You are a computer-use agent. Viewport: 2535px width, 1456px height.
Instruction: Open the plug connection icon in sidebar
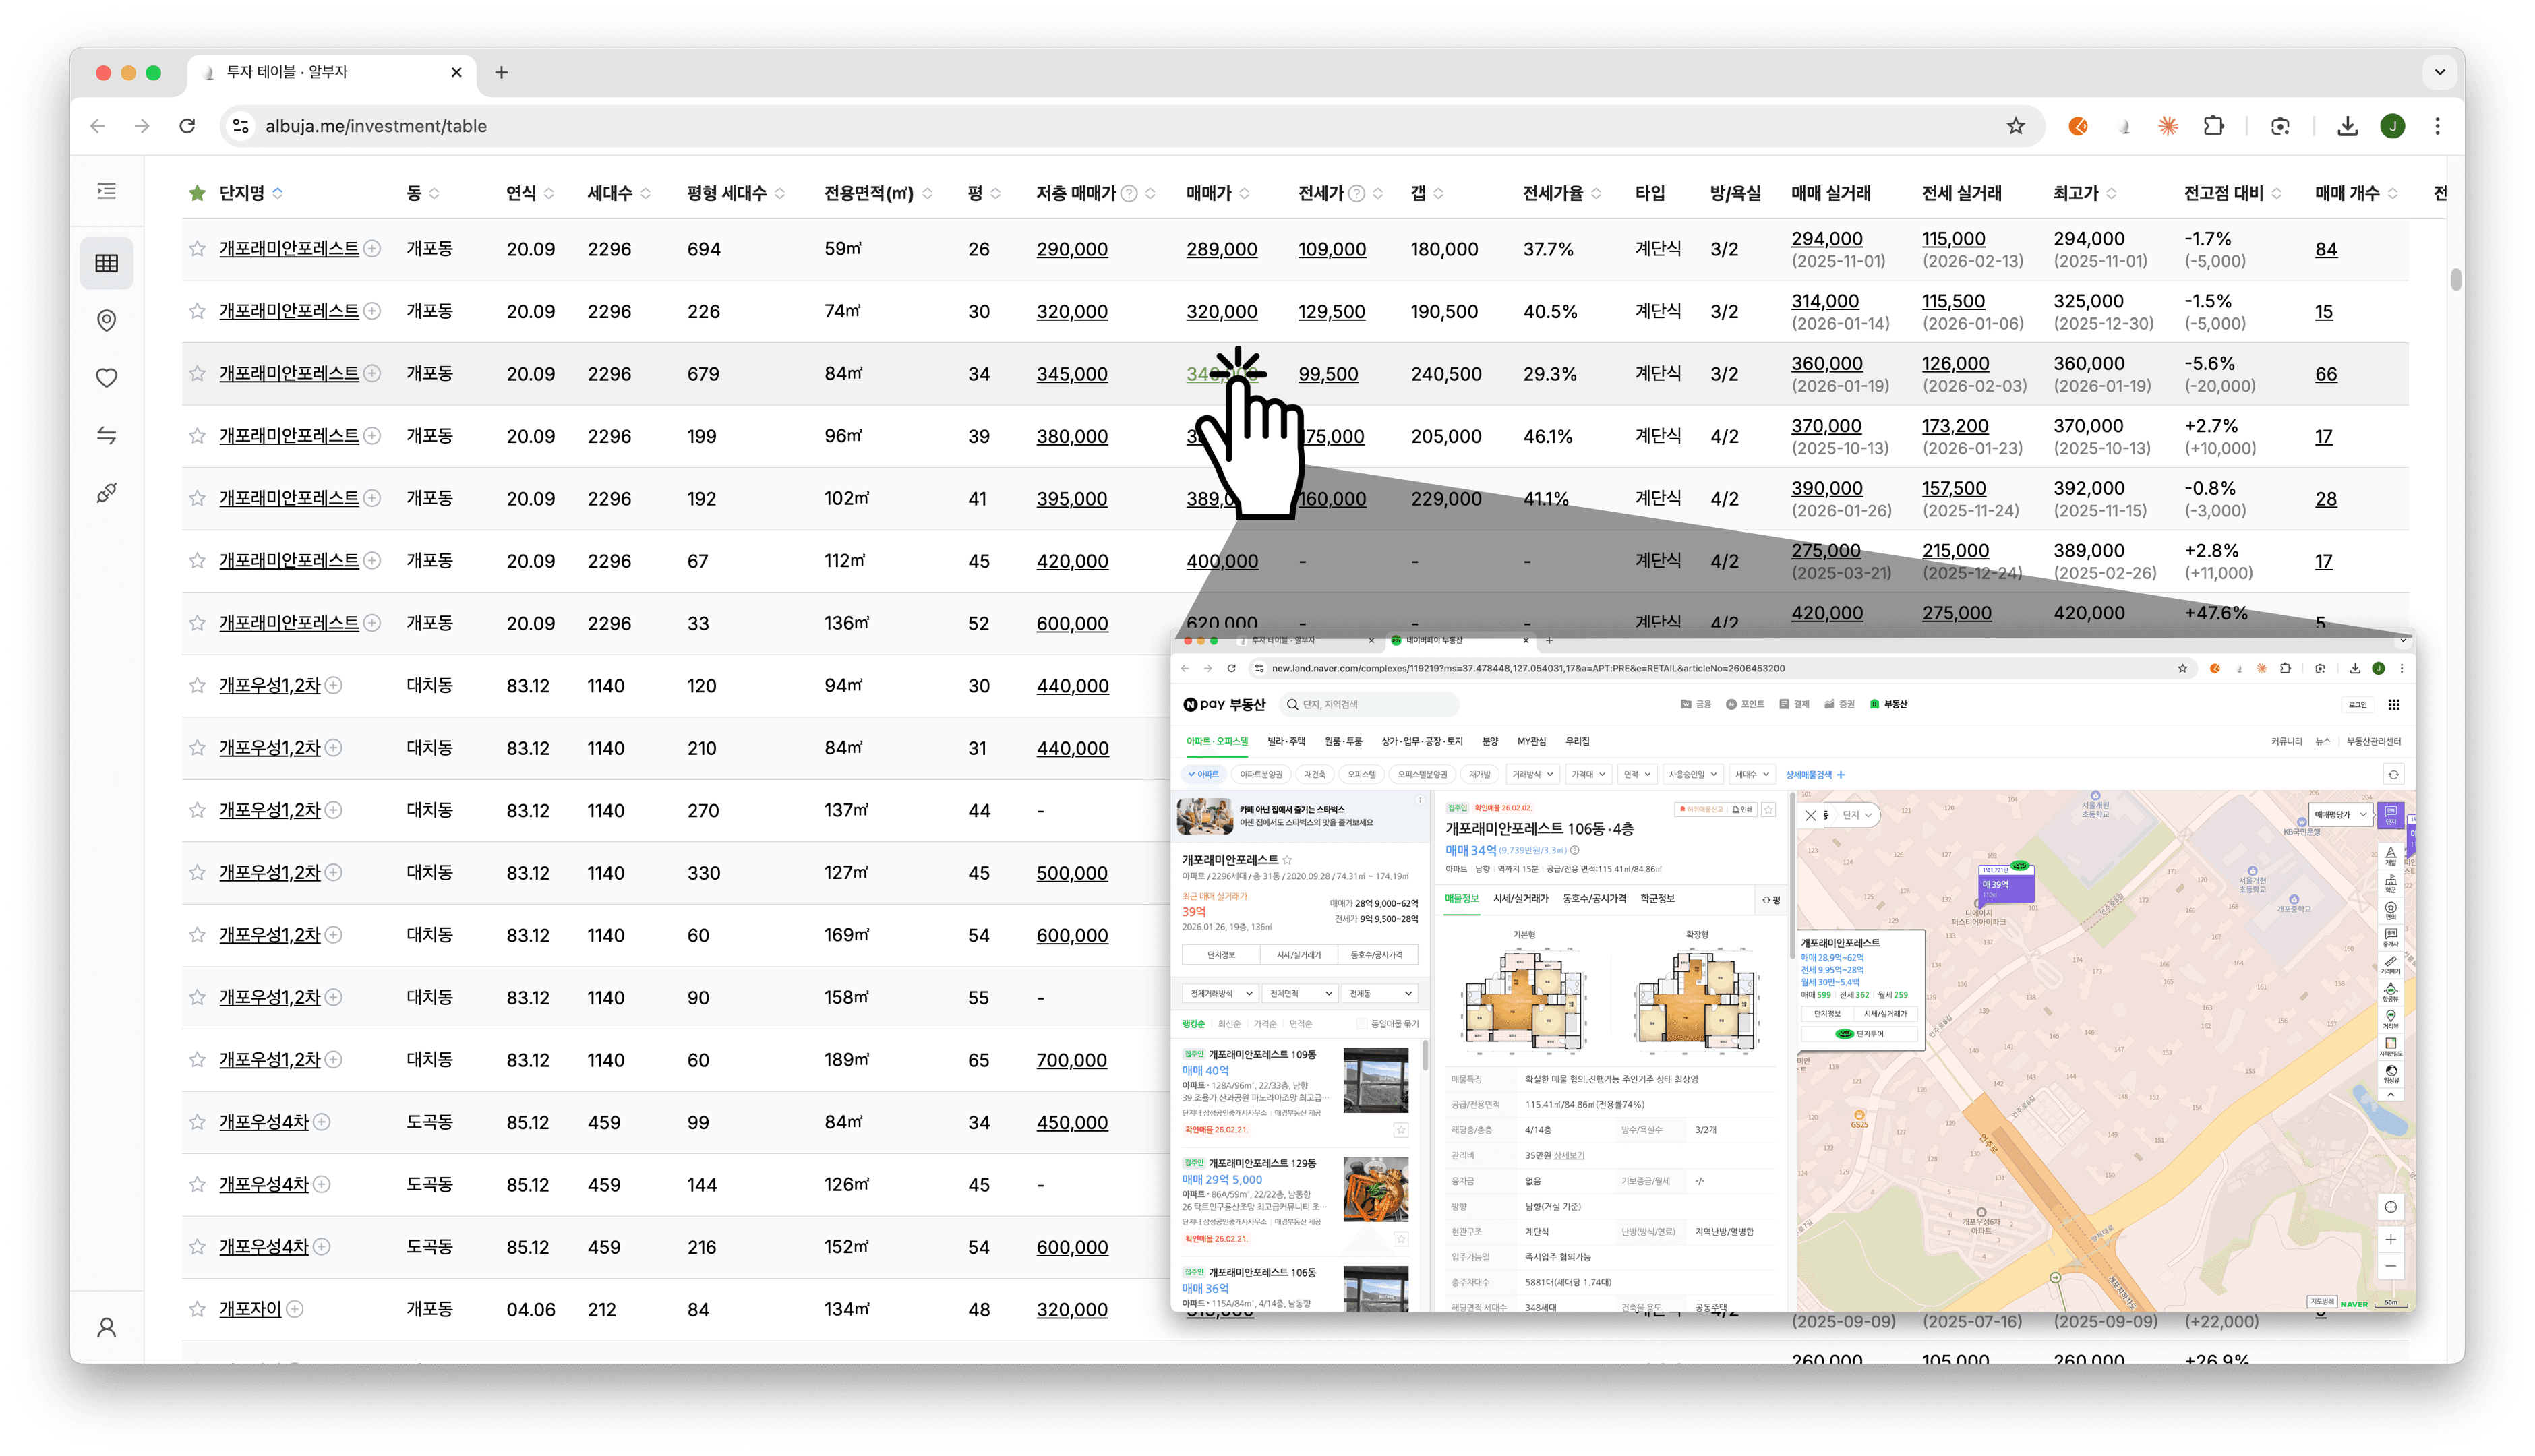tap(107, 493)
